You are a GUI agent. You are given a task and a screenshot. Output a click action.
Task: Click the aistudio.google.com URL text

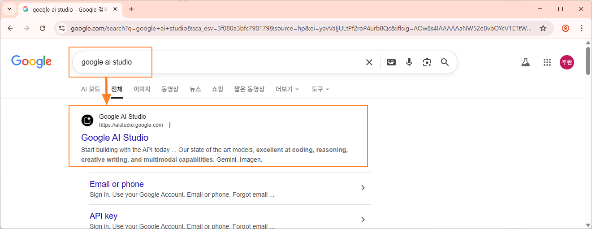[131, 125]
